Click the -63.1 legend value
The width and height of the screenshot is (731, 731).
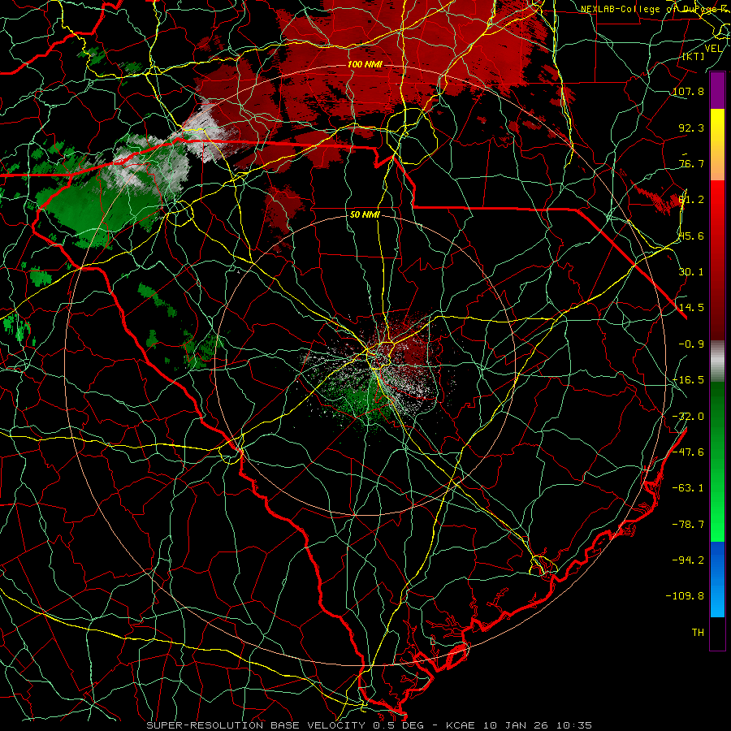[688, 488]
